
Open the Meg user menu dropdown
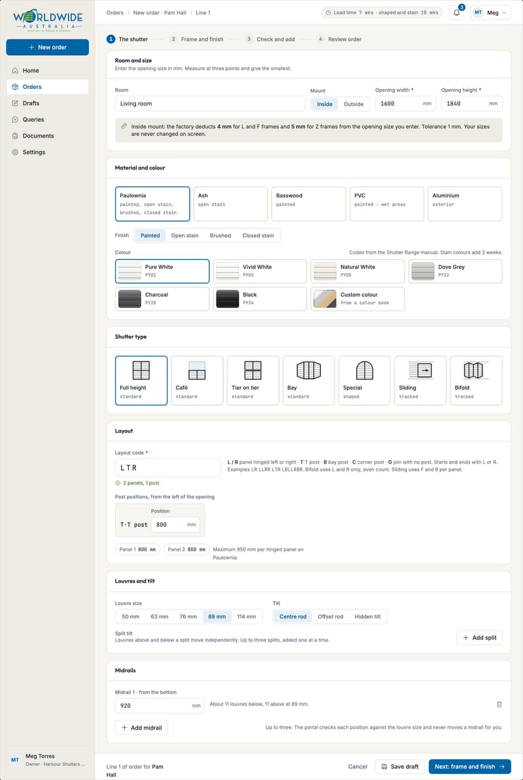point(491,13)
